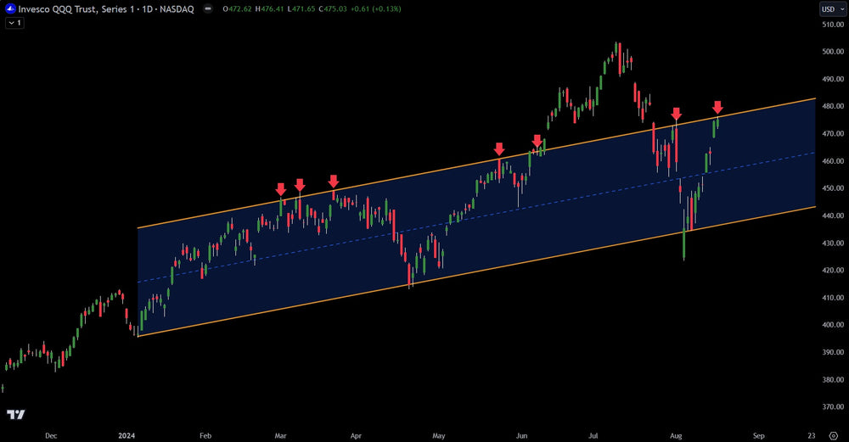Select the red arrow marker in late May
849x442 pixels.
pyautogui.click(x=499, y=149)
